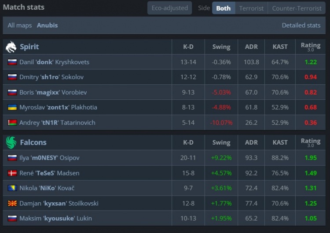This screenshot has width=330, height=233.
Task: Click the Rating 3.0 header in Spirit table
Action: [310, 47]
